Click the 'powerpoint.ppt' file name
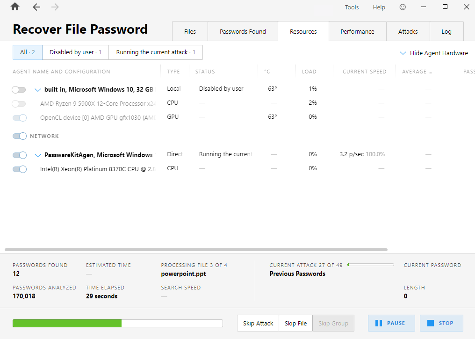The width and height of the screenshot is (475, 339). coord(184,274)
